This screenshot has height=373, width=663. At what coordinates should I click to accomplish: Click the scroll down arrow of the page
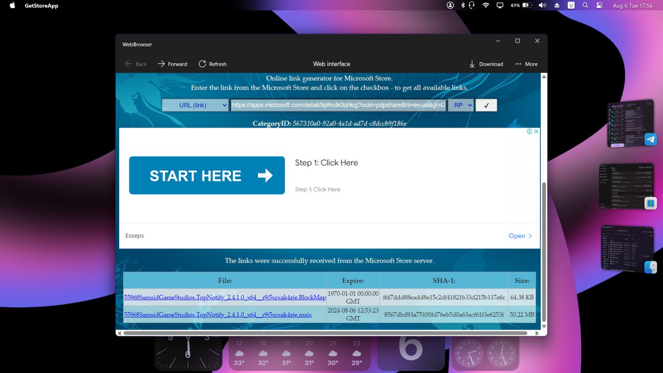click(544, 326)
